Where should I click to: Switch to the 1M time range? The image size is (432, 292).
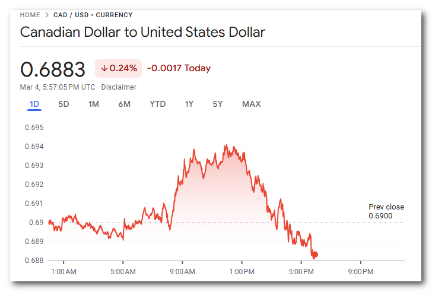click(94, 104)
